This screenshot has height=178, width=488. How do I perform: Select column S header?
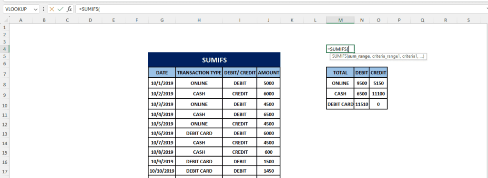[468, 20]
